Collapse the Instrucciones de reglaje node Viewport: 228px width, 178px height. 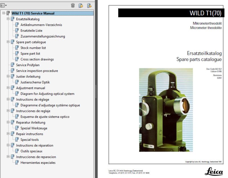(x=8, y=111)
